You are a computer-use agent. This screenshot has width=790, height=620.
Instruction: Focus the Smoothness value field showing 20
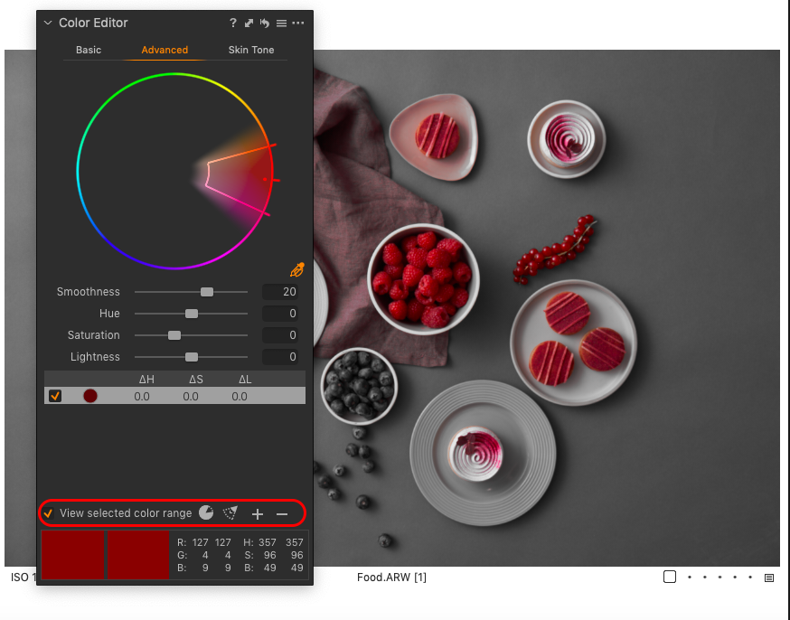click(x=280, y=292)
